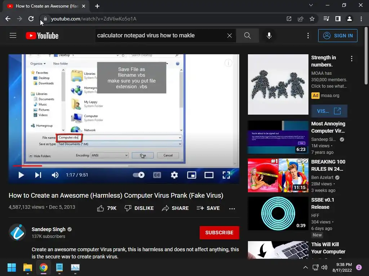The height and width of the screenshot is (276, 369).
Task: Show hidden system tray icons
Action: pos(306,267)
